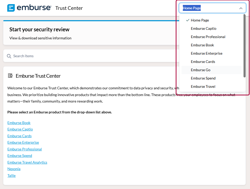Choose Emburse Professional from dropdown list
The height and width of the screenshot is (189, 250).
coord(211,37)
